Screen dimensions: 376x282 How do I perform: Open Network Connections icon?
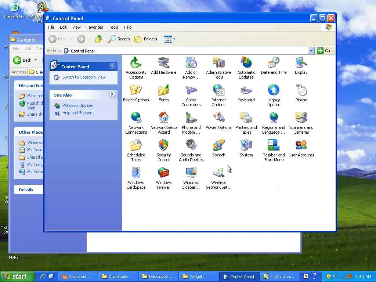(136, 123)
